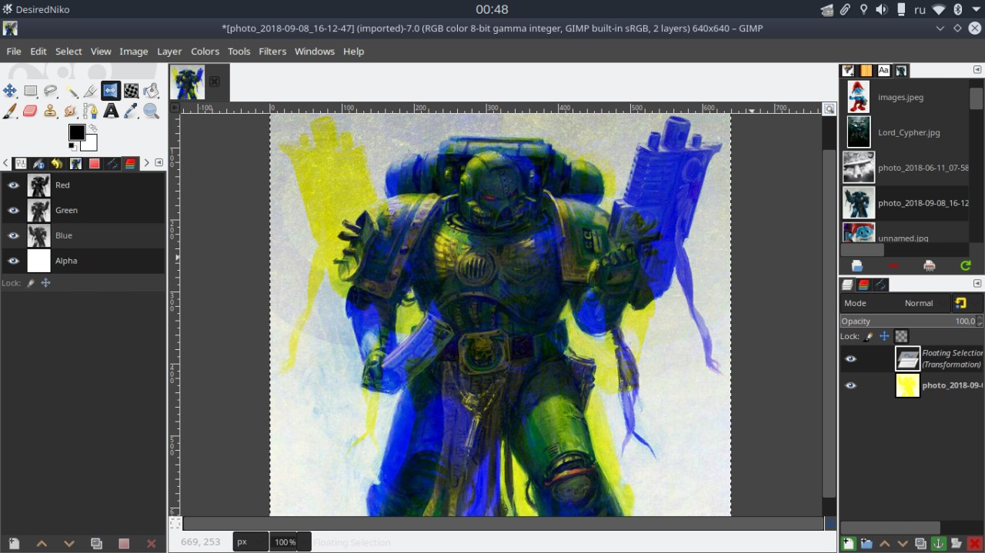Open the Mode dropdown showing Normal
This screenshot has height=553, width=985.
click(x=895, y=303)
